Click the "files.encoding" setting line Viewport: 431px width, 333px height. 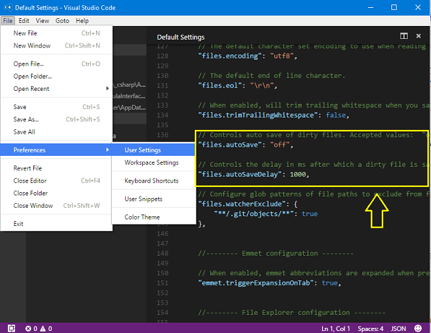248,56
